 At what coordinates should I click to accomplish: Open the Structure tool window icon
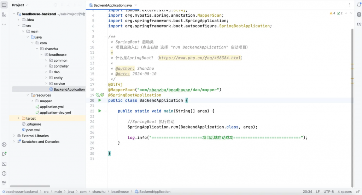(4, 15)
